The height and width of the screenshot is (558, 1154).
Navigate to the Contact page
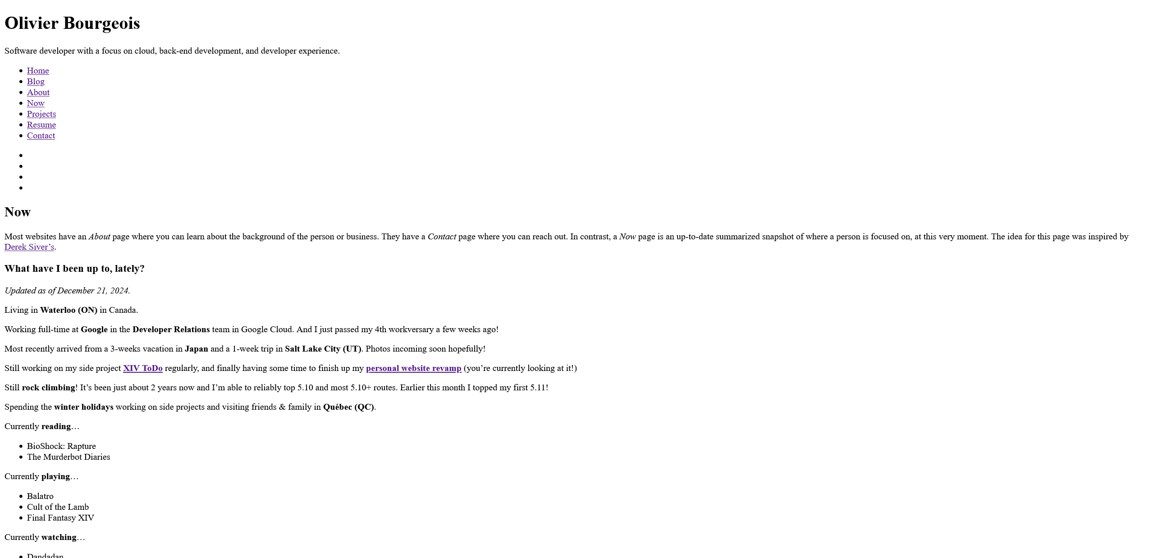coord(41,136)
